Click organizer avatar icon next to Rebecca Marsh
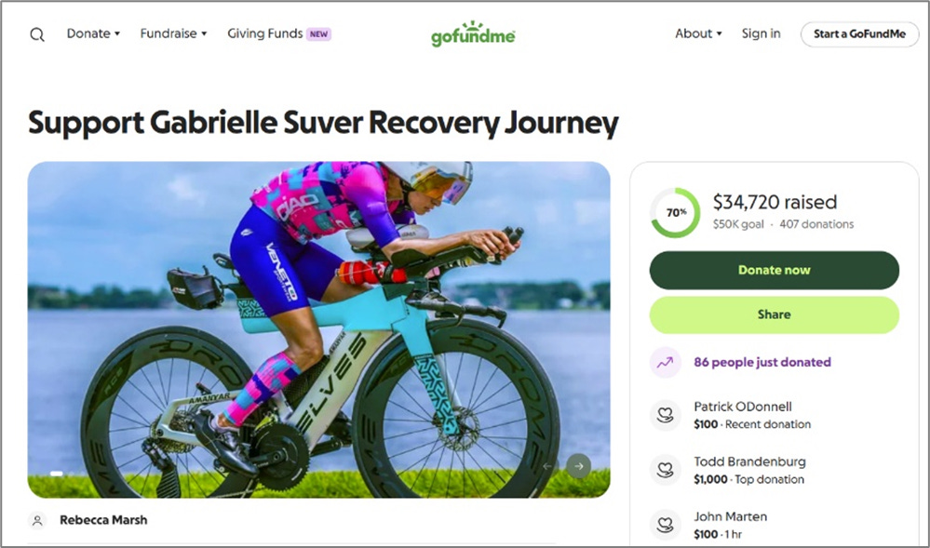930x548 pixels. pyautogui.click(x=37, y=521)
